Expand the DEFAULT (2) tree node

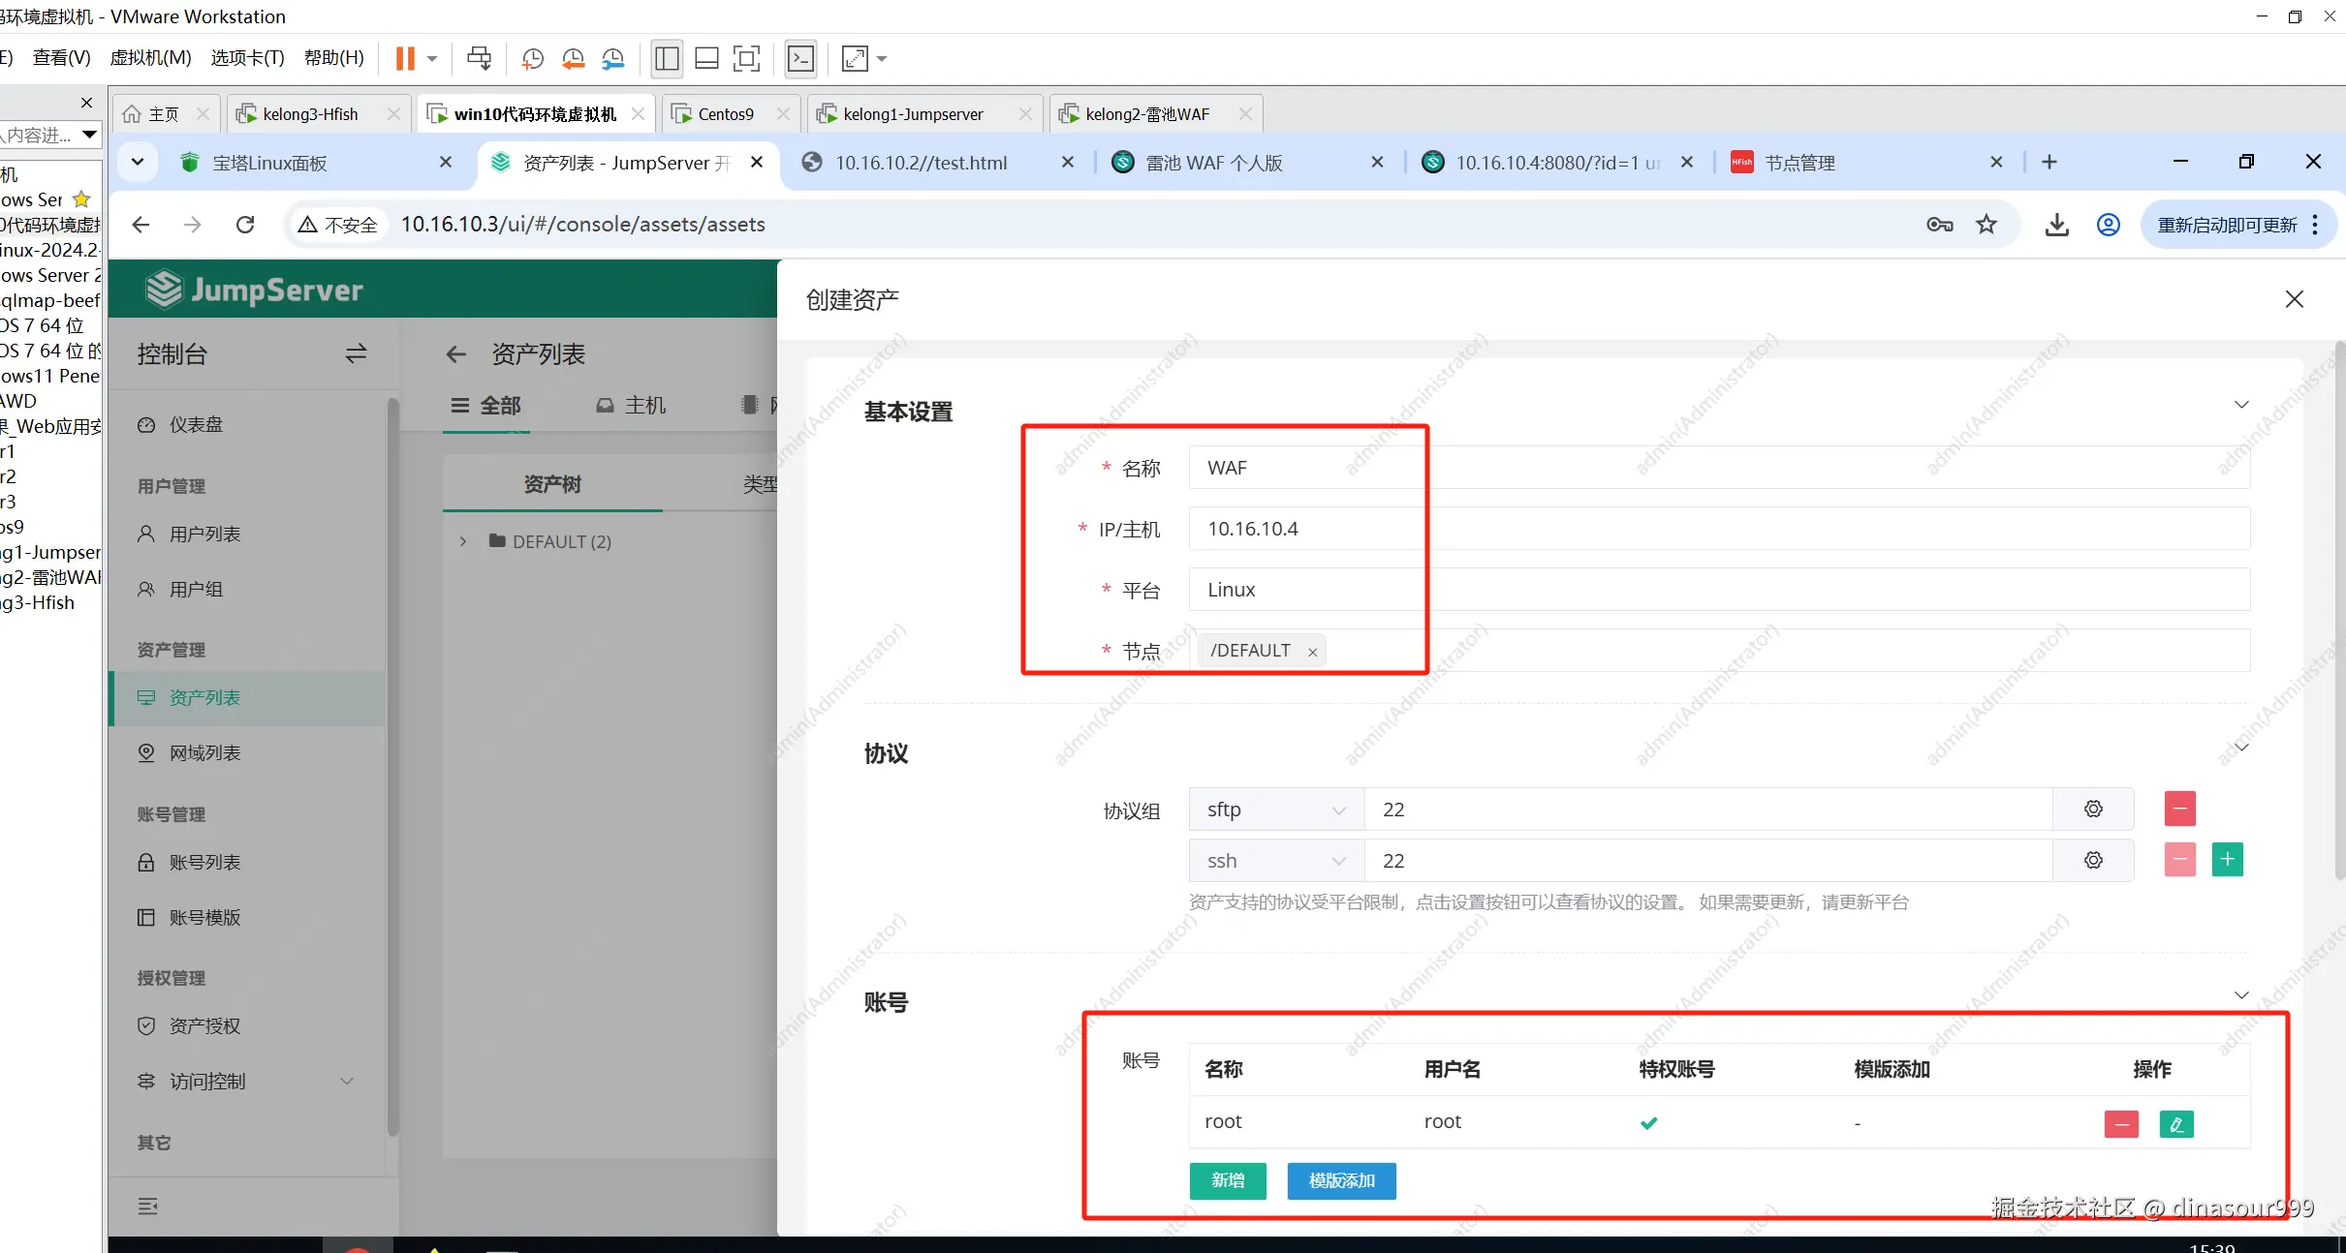(463, 541)
